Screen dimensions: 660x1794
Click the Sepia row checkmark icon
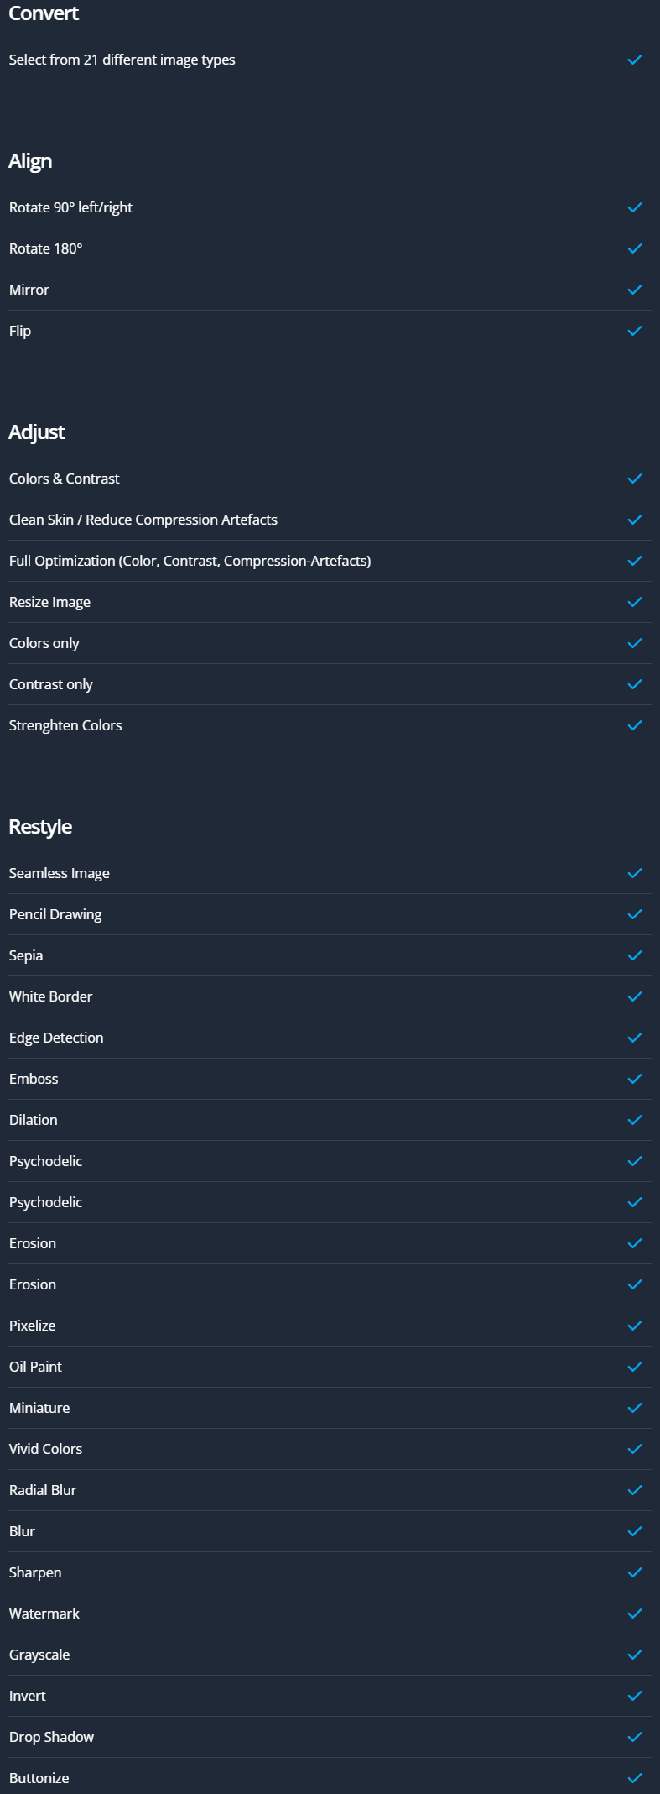click(x=635, y=955)
